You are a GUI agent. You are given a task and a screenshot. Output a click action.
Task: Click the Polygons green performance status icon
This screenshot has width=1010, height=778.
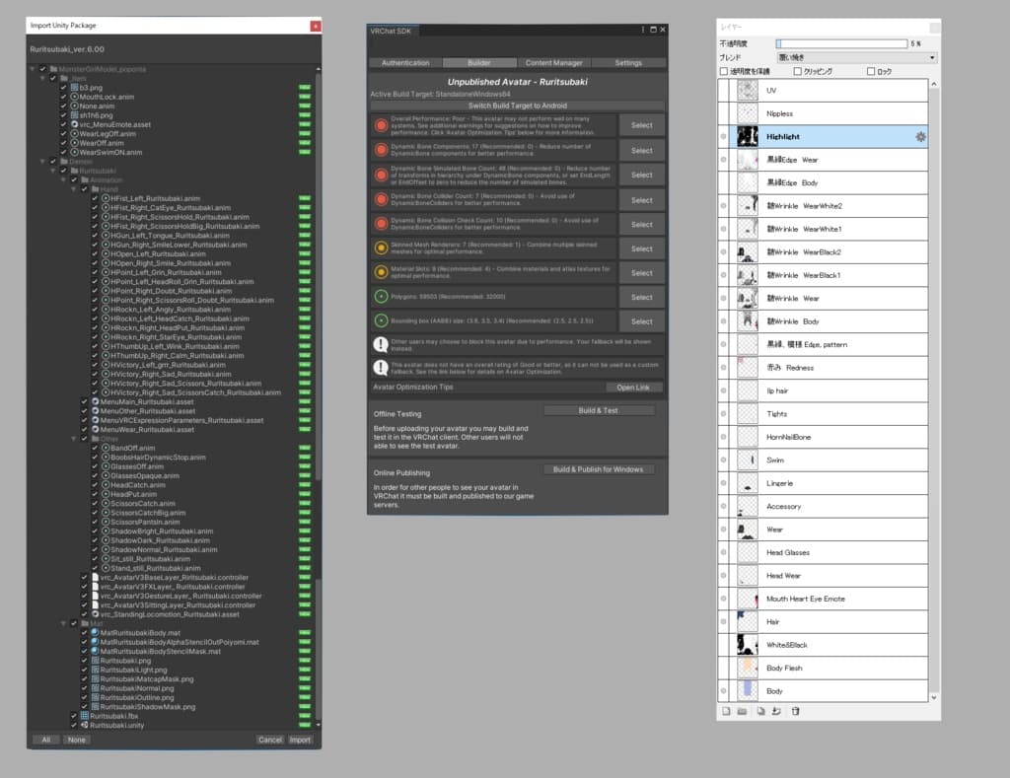381,297
